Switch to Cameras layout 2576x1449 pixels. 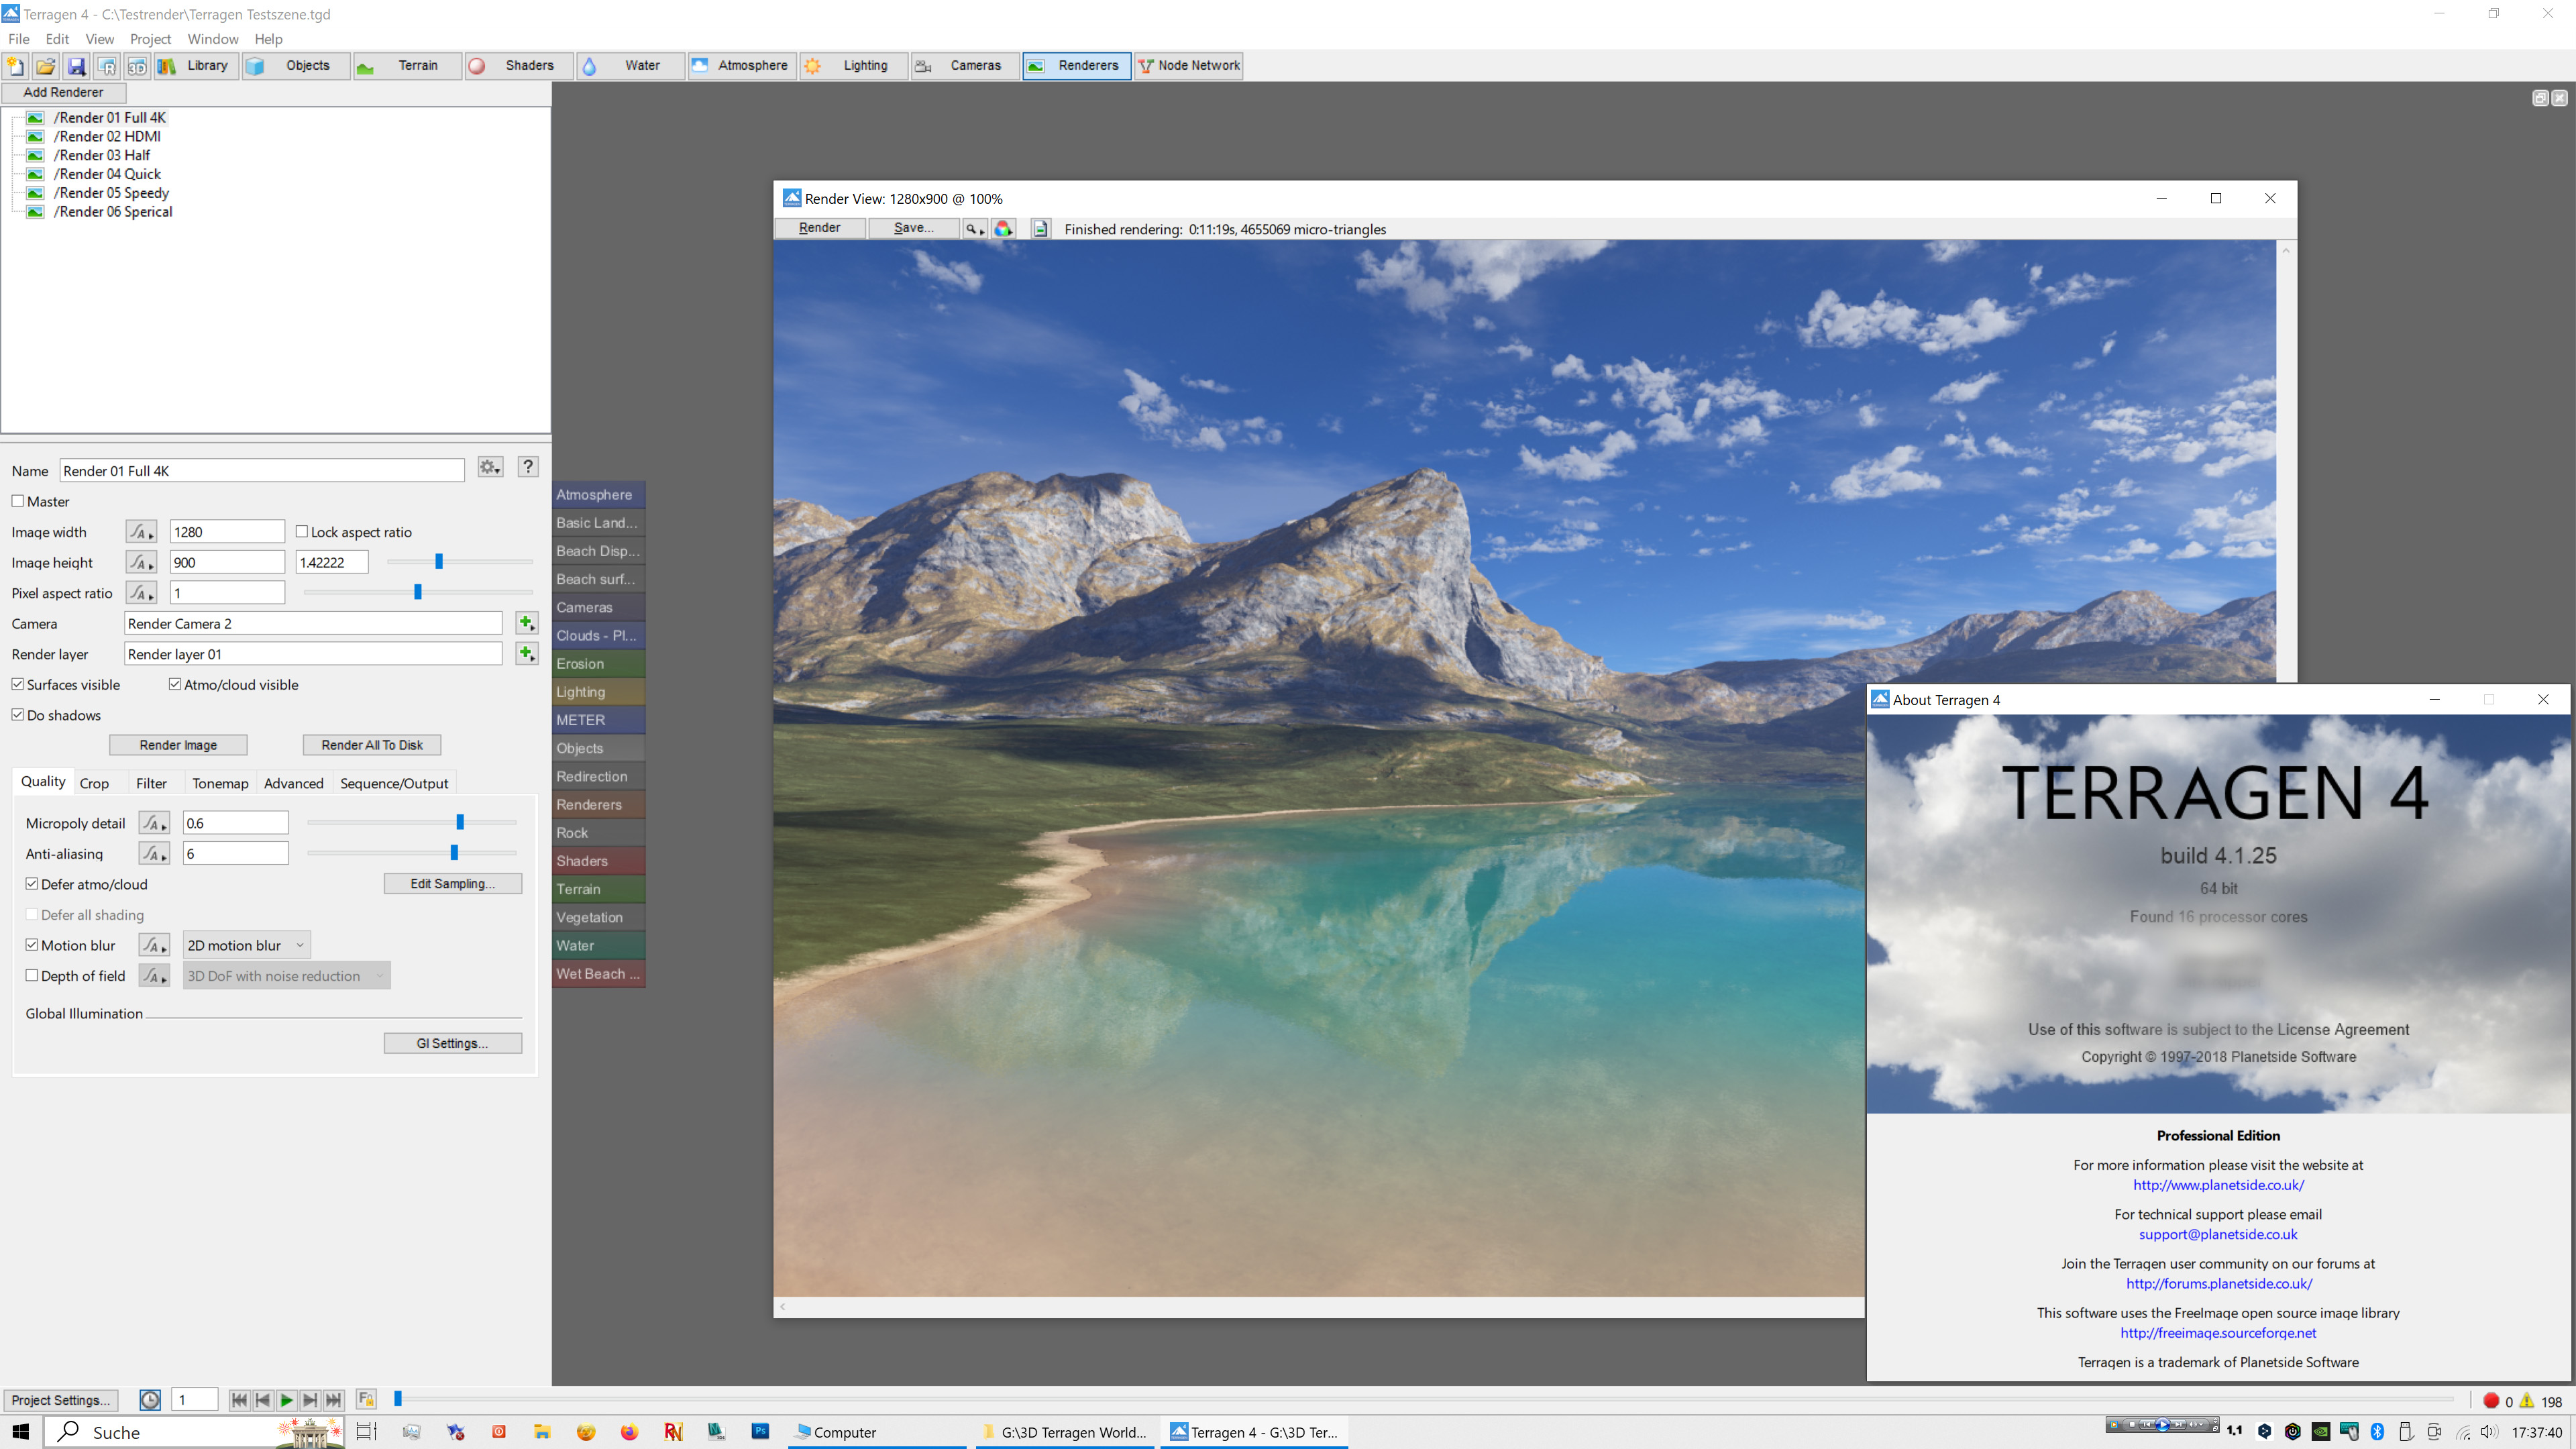965,66
